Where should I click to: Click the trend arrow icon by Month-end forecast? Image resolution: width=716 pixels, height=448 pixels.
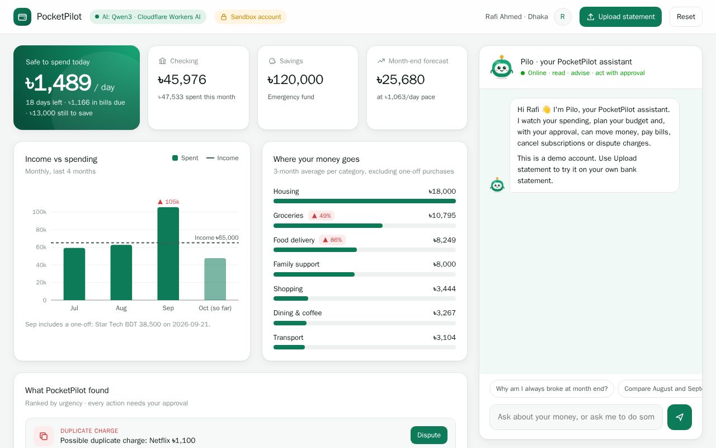[381, 61]
